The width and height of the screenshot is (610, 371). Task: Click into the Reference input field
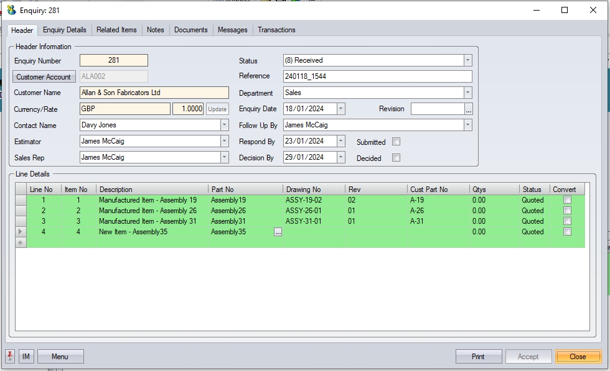pyautogui.click(x=377, y=76)
